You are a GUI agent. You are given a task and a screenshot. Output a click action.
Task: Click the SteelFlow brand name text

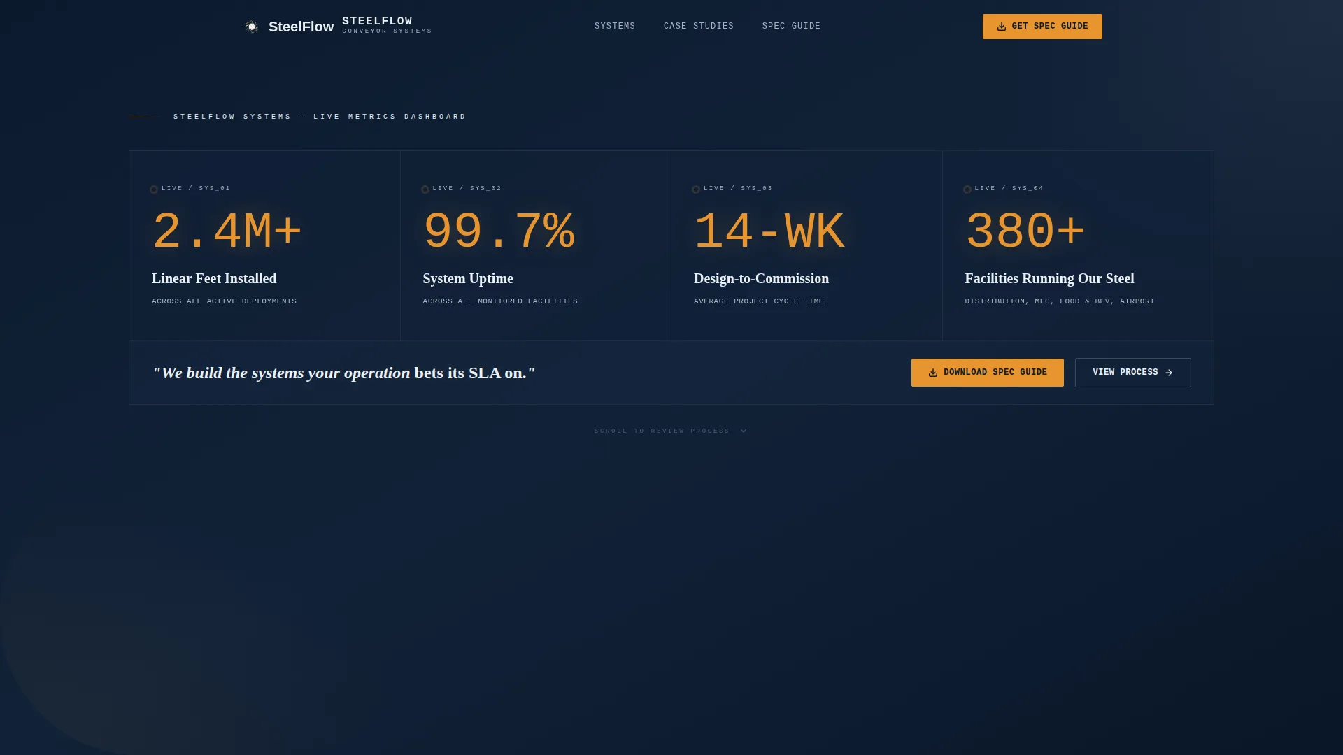tap(301, 27)
